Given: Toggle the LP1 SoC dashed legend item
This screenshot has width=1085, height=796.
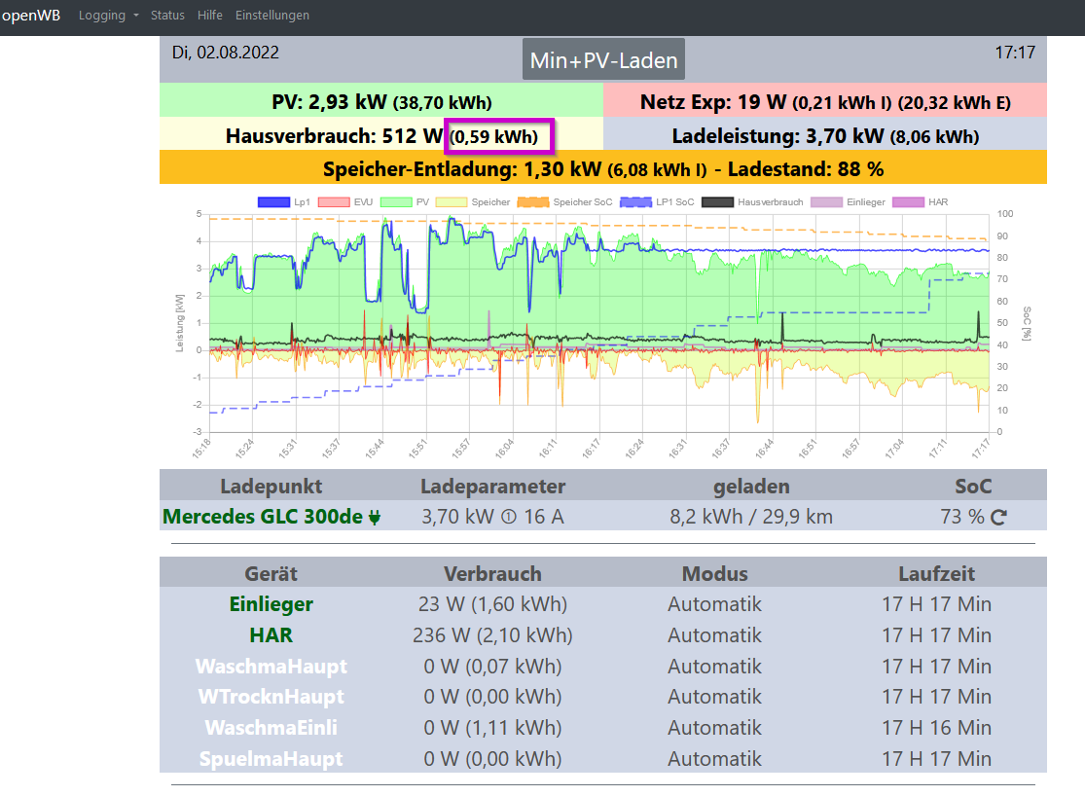Looking at the screenshot, I should pyautogui.click(x=635, y=202).
